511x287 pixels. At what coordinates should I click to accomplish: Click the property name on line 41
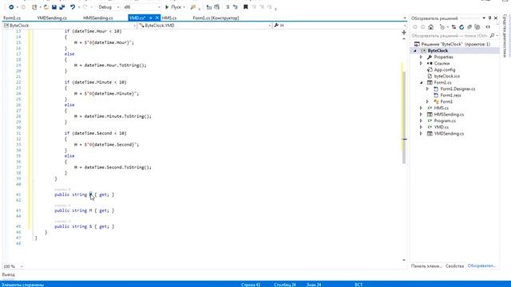coord(90,195)
